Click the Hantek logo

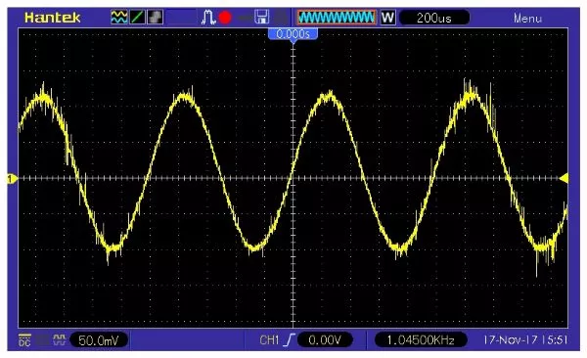tap(53, 18)
